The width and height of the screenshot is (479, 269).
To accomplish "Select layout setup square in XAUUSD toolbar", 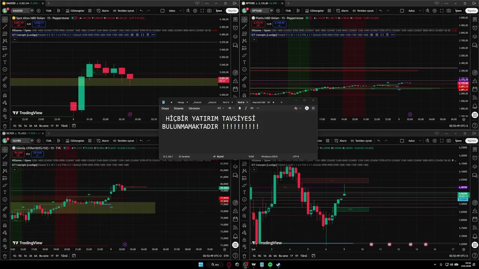I will tap(162, 11).
